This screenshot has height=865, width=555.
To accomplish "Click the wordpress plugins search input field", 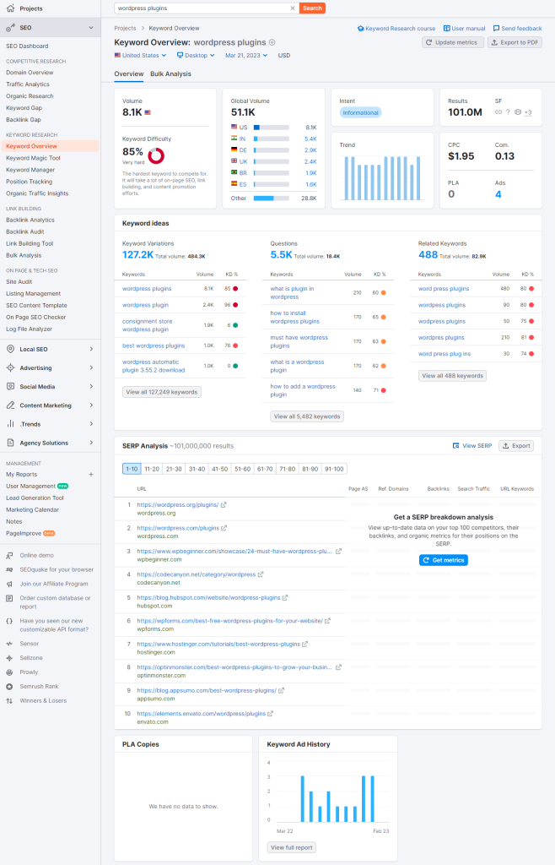I will pyautogui.click(x=202, y=8).
